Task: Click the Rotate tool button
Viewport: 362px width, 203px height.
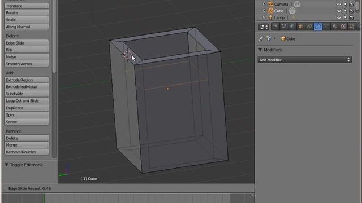Action: pos(27,12)
